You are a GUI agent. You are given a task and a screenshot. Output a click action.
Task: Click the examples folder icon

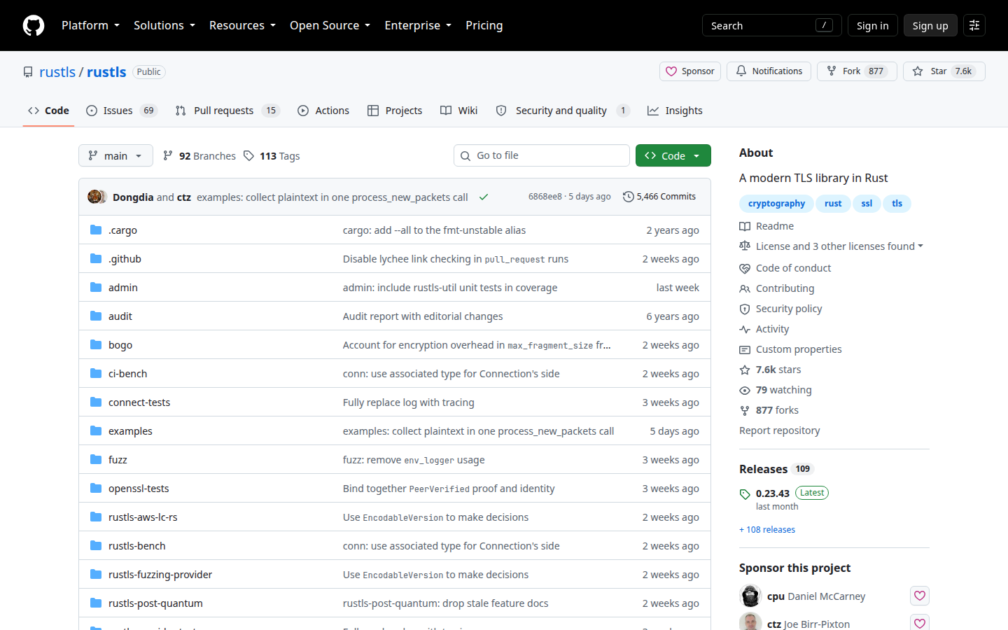coord(96,430)
